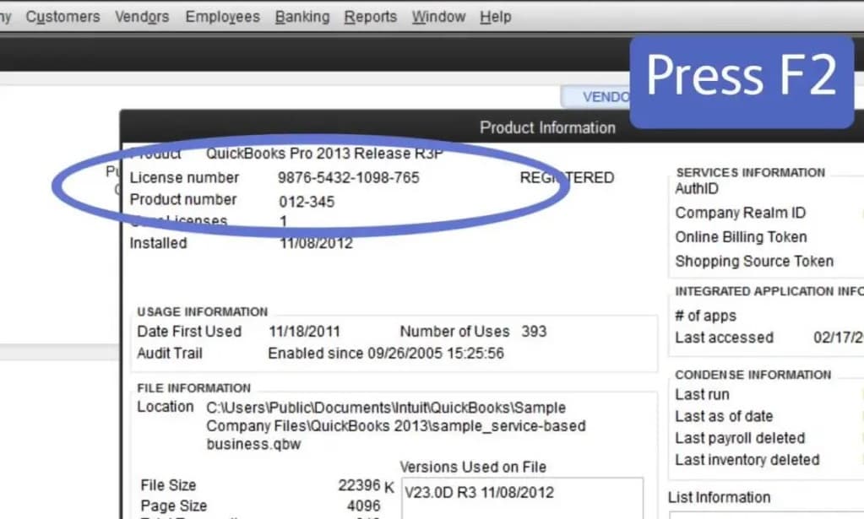Viewport: 864px width, 519px height.
Task: Open the Window menu
Action: pos(438,17)
